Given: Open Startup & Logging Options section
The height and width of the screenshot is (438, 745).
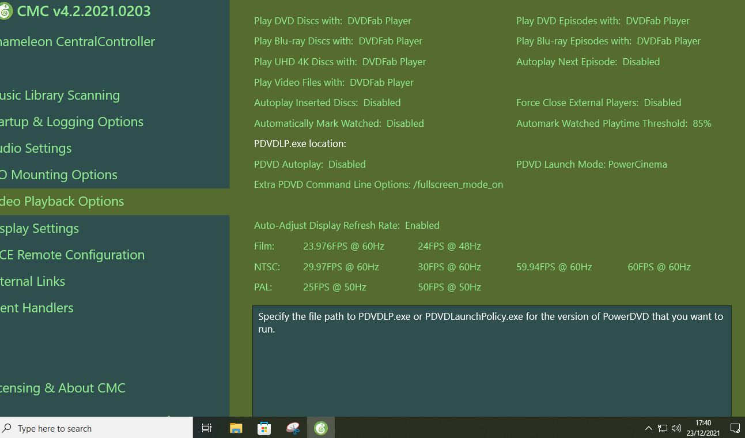Looking at the screenshot, I should click(71, 122).
